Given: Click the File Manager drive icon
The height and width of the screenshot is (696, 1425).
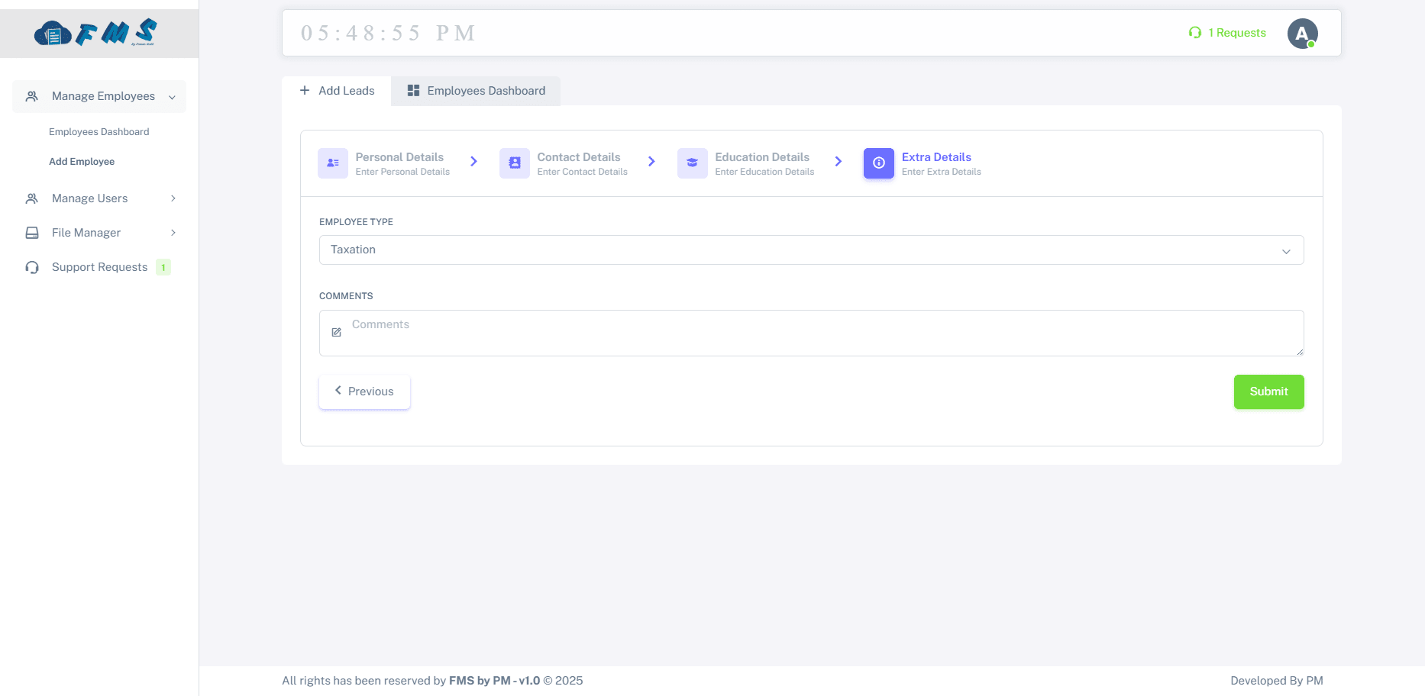Looking at the screenshot, I should click(x=32, y=233).
